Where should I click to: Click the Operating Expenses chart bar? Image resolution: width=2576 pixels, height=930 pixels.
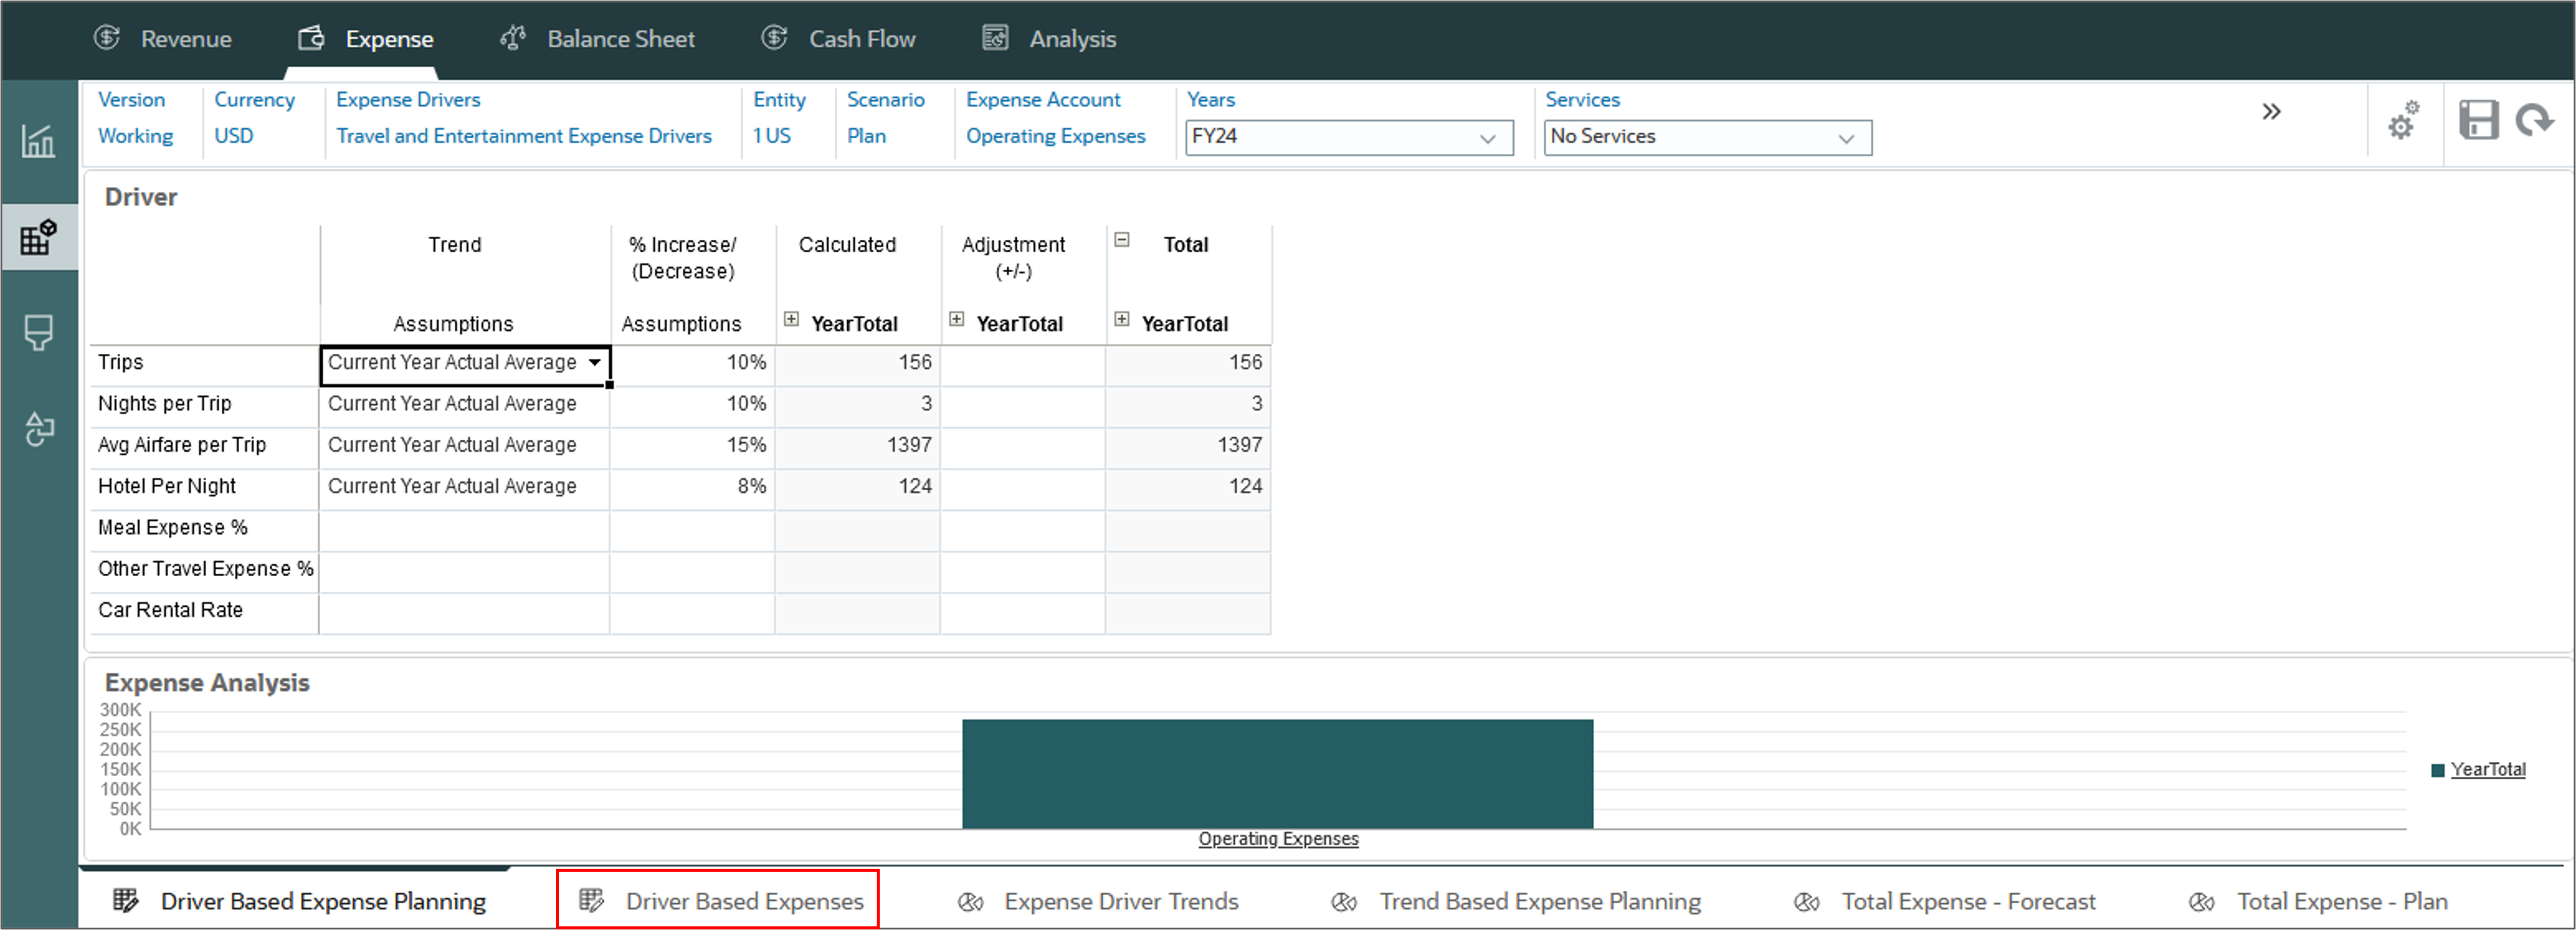(x=1277, y=773)
